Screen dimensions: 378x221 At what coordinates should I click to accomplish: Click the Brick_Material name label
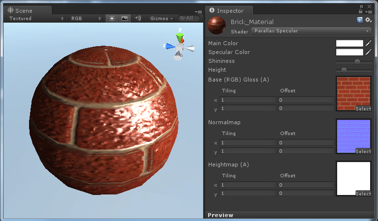(x=252, y=22)
